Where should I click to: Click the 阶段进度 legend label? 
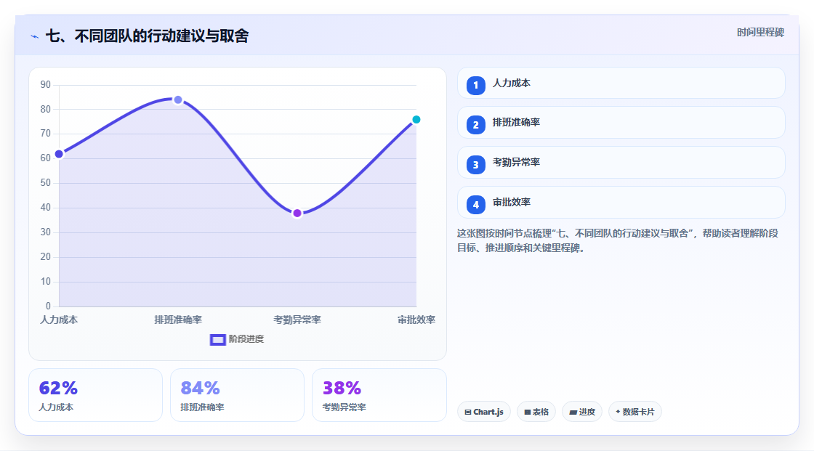click(x=246, y=339)
